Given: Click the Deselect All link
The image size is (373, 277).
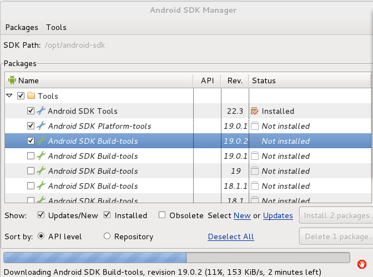Looking at the screenshot, I should tap(231, 237).
